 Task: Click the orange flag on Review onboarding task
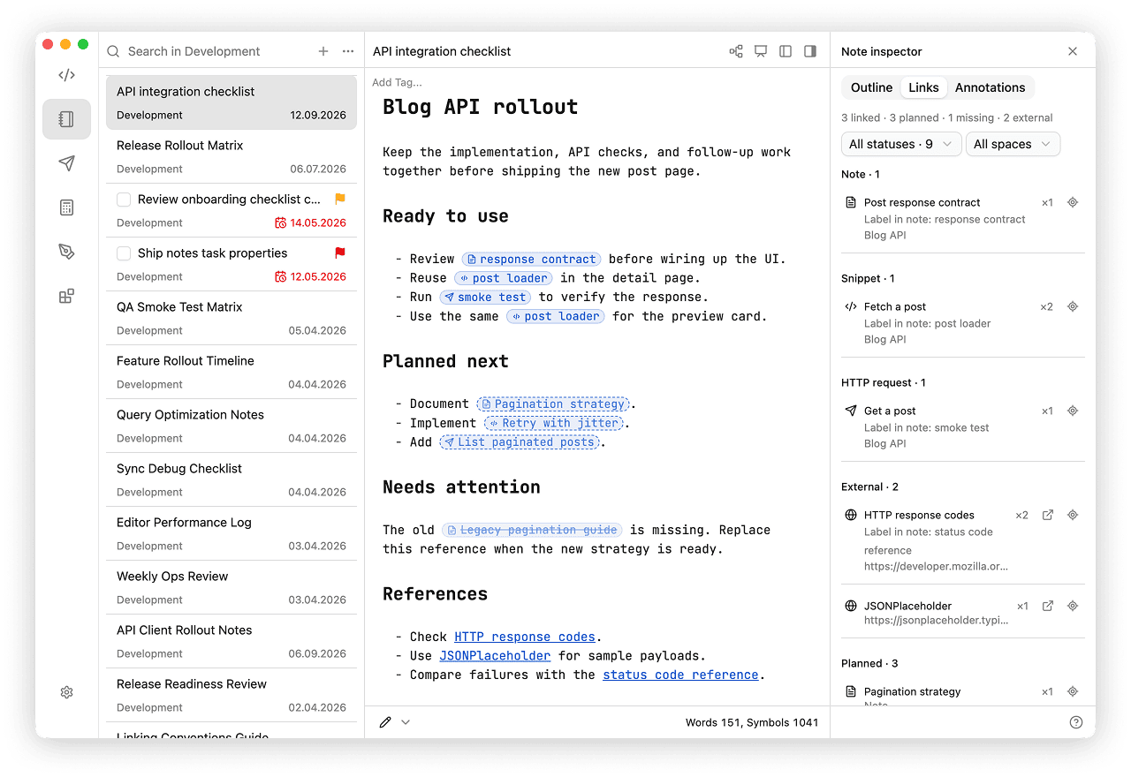point(340,200)
